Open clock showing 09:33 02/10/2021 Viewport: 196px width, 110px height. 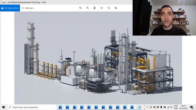tap(183, 107)
